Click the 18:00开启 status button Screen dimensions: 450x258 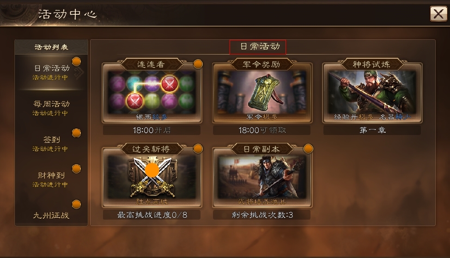click(152, 130)
